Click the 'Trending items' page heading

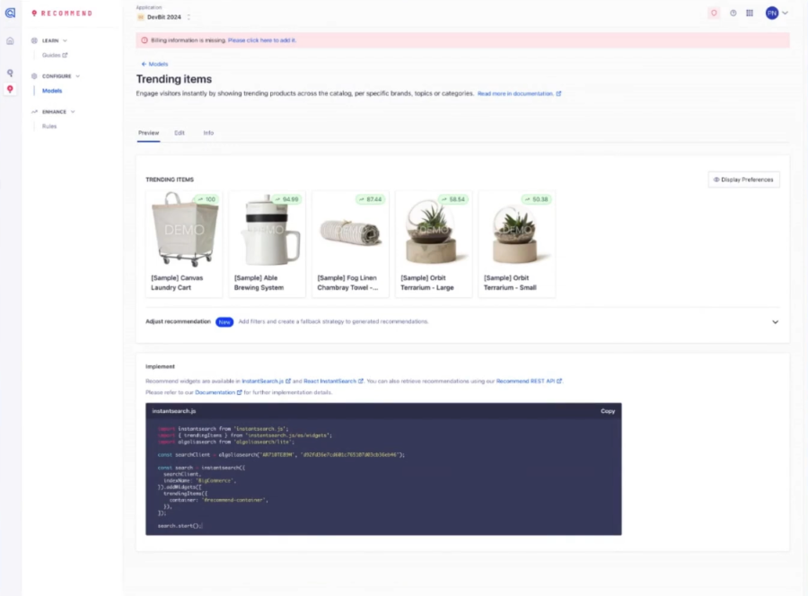point(173,79)
